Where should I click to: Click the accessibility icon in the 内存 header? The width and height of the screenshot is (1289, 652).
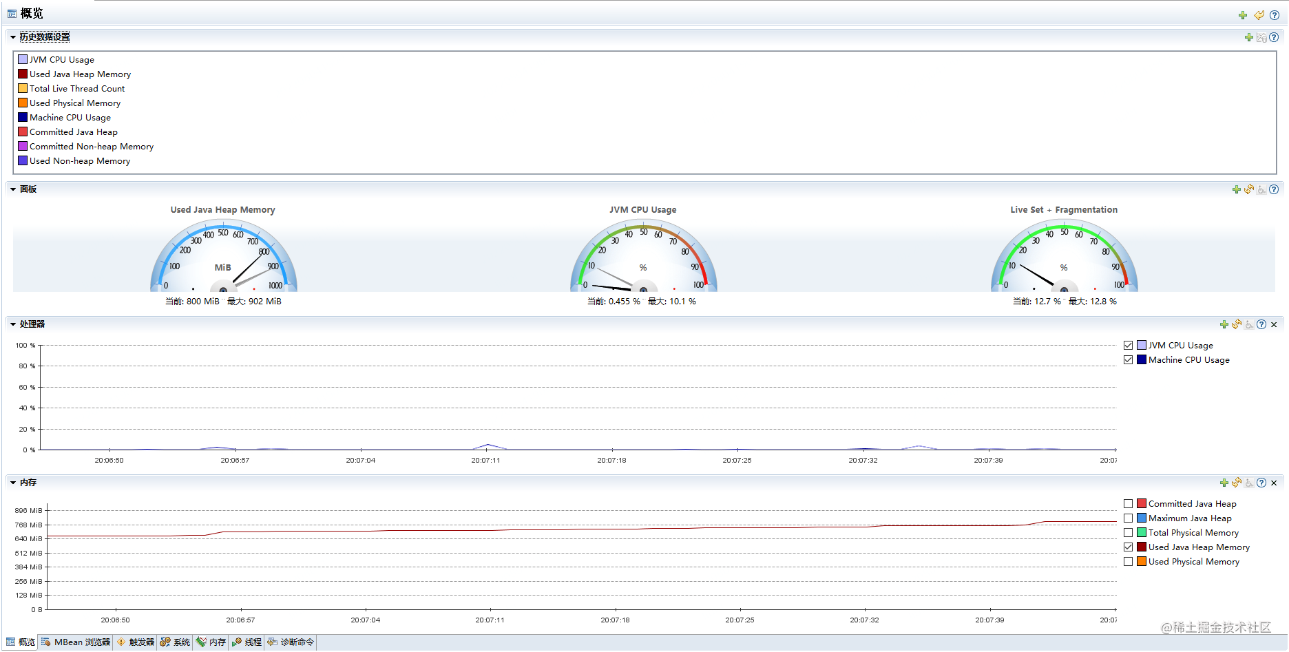1249,483
